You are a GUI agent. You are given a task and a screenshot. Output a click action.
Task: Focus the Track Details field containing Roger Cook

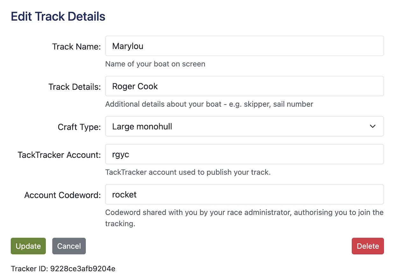tap(244, 86)
